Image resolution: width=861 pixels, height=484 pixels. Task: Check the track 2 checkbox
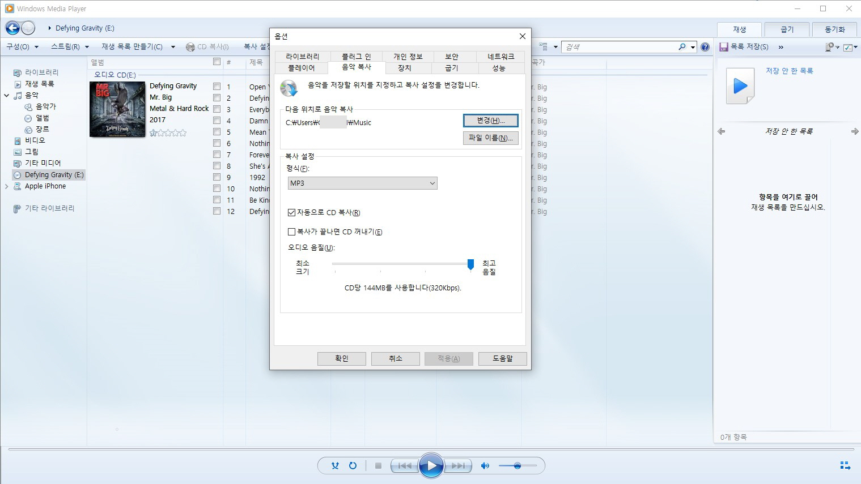[217, 98]
